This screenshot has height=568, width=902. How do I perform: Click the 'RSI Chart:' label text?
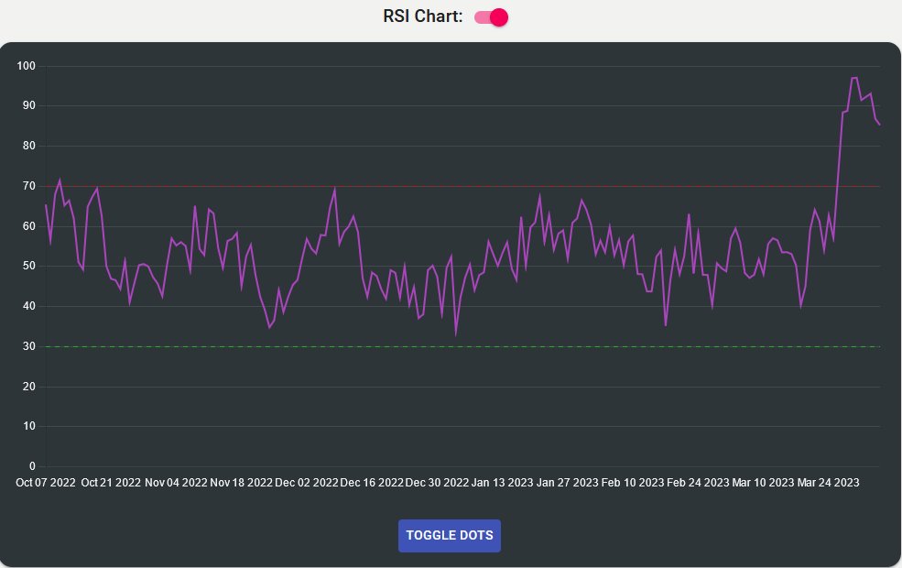click(423, 16)
